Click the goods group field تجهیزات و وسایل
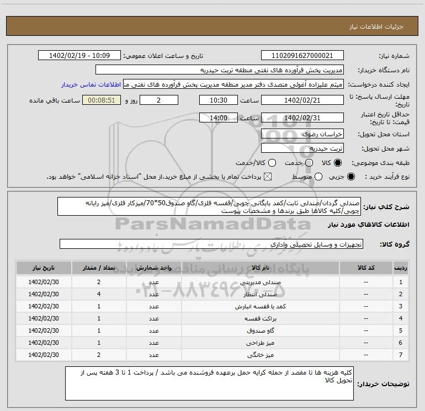The width and height of the screenshot is (425, 411). click(211, 244)
